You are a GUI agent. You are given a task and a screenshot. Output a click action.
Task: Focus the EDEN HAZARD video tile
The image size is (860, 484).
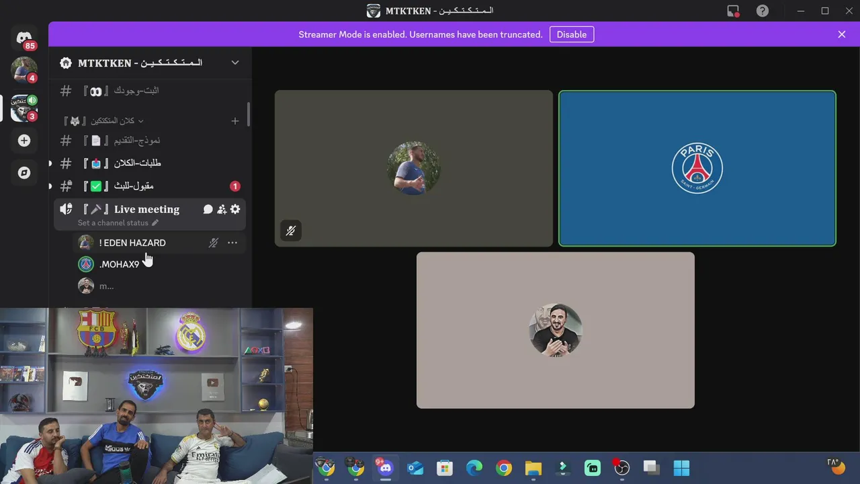pos(414,169)
